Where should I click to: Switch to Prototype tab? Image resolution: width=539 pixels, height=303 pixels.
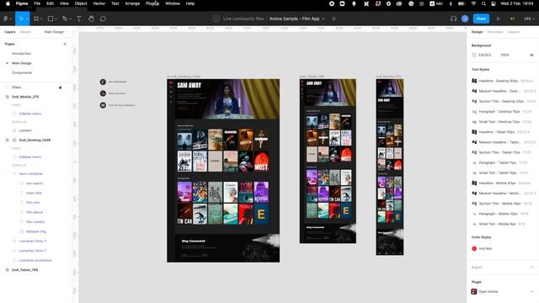tap(495, 32)
